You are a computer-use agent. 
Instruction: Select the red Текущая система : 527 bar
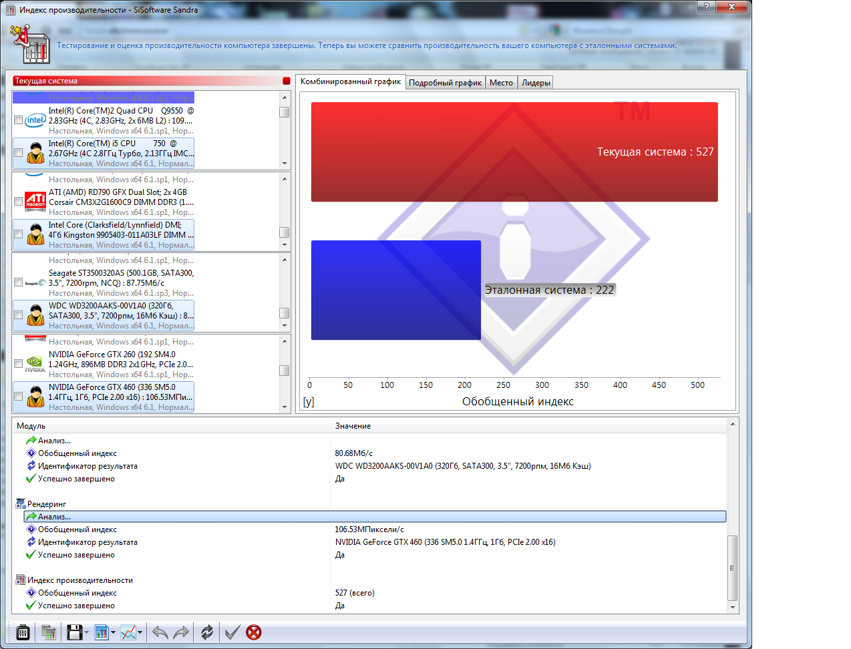coord(514,152)
